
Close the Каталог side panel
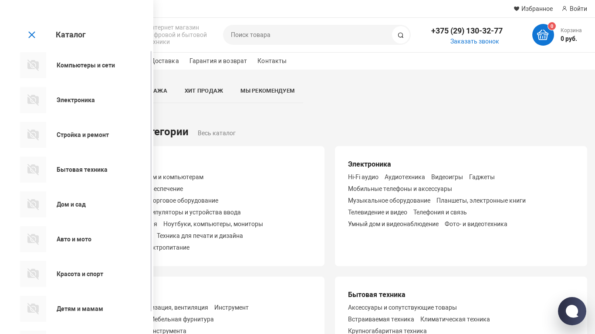[x=32, y=35]
